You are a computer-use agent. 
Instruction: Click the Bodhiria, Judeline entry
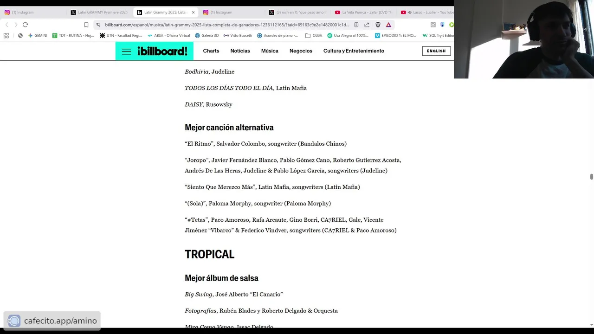click(210, 71)
